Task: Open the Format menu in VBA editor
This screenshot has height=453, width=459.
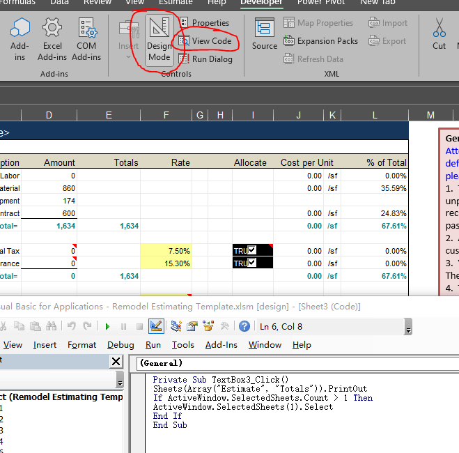Action: (81, 345)
